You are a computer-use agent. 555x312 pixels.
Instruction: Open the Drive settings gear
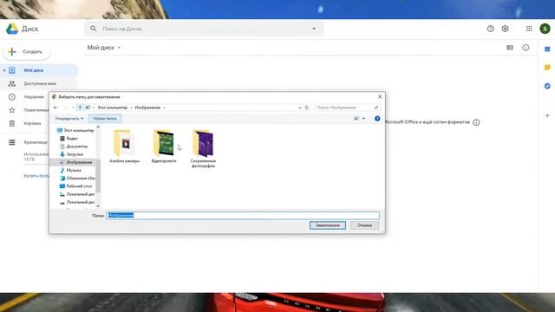(505, 29)
